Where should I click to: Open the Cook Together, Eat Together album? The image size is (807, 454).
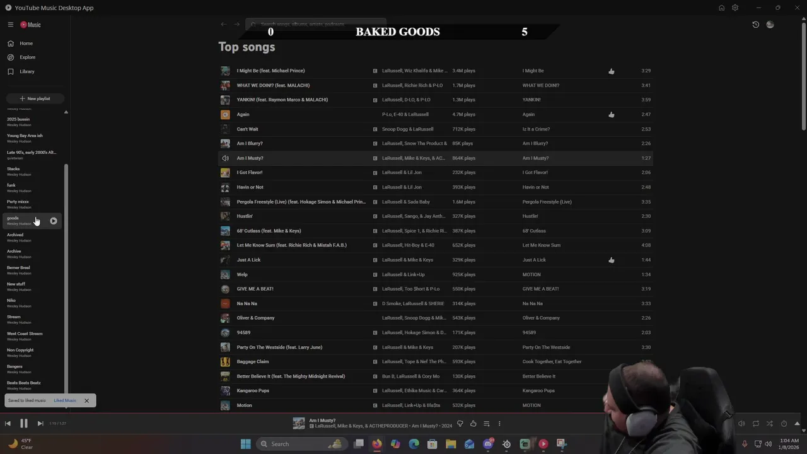(552, 362)
